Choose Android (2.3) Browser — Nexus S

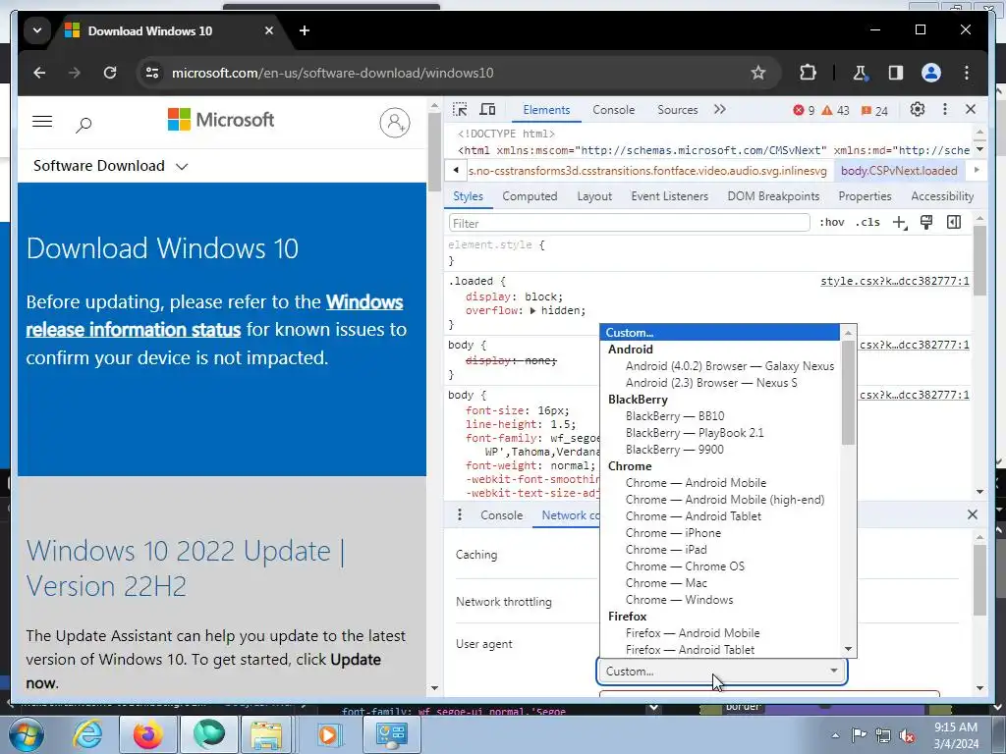(720, 383)
